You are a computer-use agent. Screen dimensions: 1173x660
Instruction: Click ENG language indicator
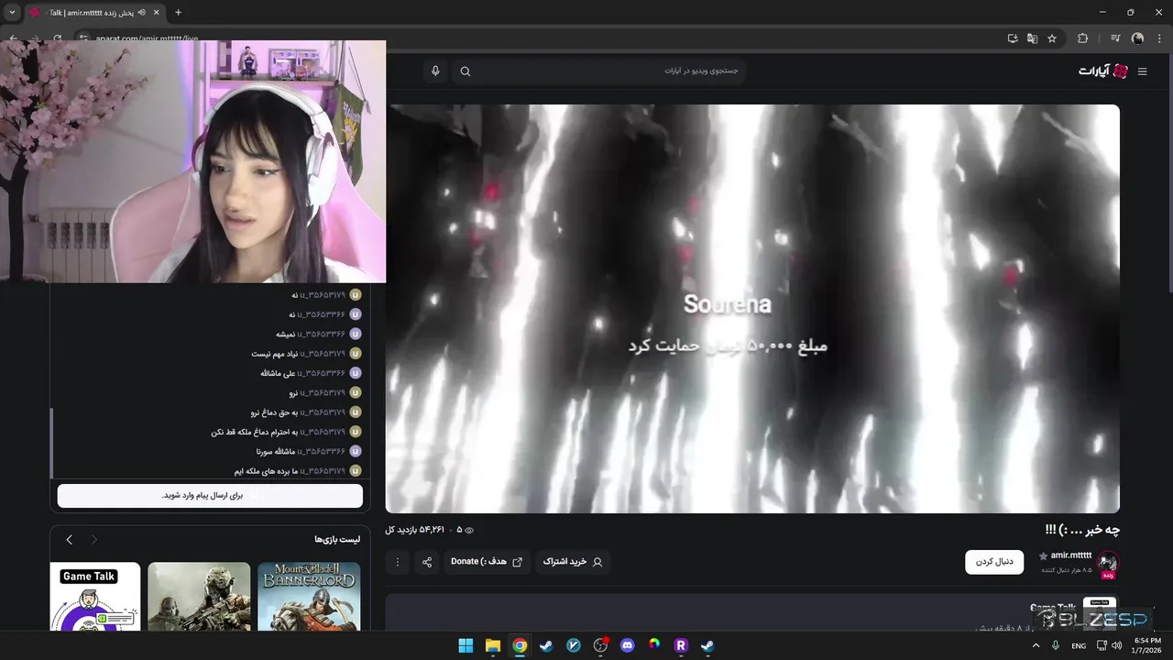(x=1079, y=646)
